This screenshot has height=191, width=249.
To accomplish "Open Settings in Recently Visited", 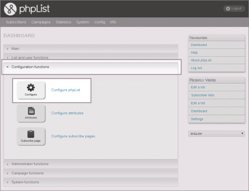I will tap(197, 119).
